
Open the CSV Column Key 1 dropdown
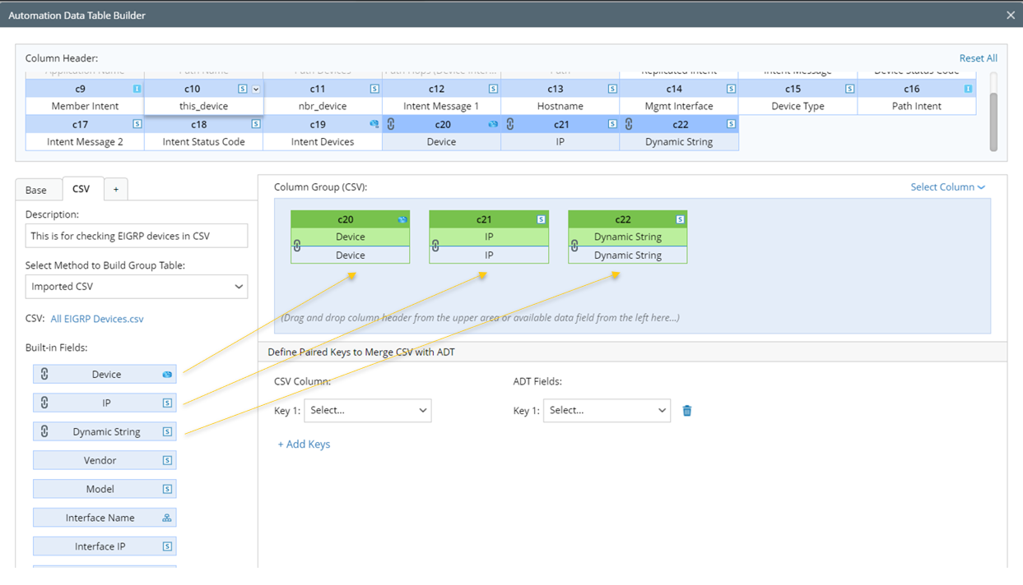coord(368,410)
